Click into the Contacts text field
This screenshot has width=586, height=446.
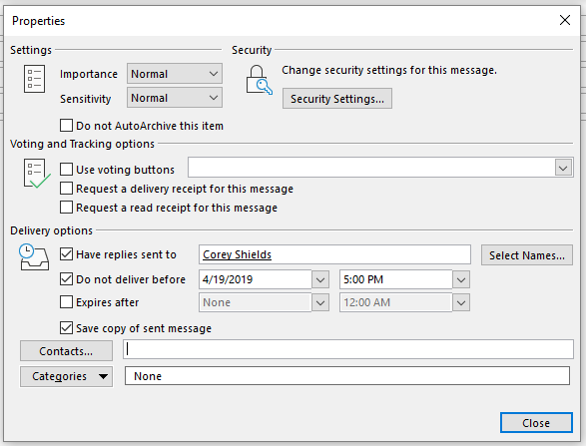pyautogui.click(x=348, y=349)
